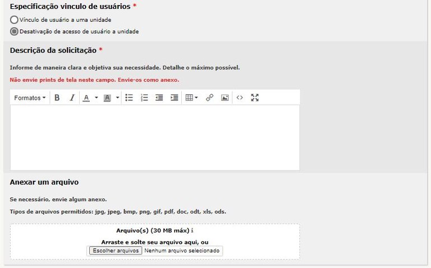Open the source code view
Viewport: 431px width, 268px height.
coord(240,98)
